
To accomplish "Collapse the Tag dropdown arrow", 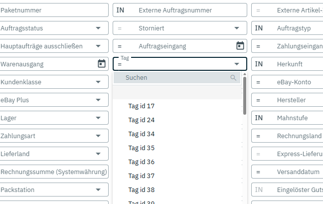I will (x=236, y=64).
